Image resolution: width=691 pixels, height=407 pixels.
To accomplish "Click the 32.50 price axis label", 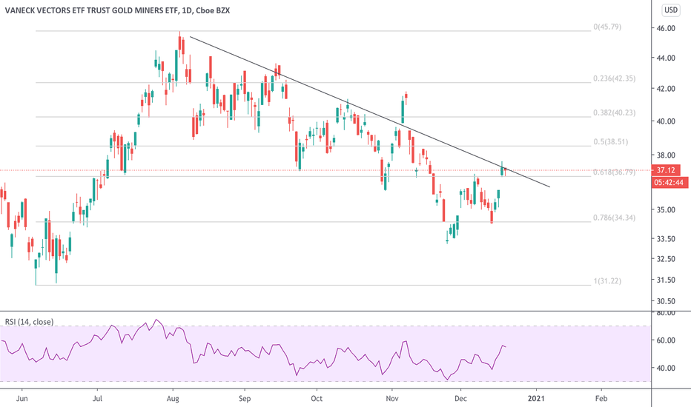I will tap(666, 259).
